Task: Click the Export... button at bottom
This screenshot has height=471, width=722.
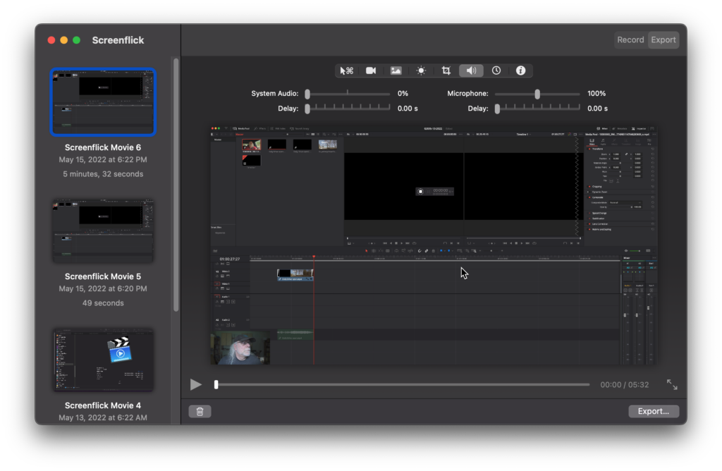Action: click(x=654, y=411)
